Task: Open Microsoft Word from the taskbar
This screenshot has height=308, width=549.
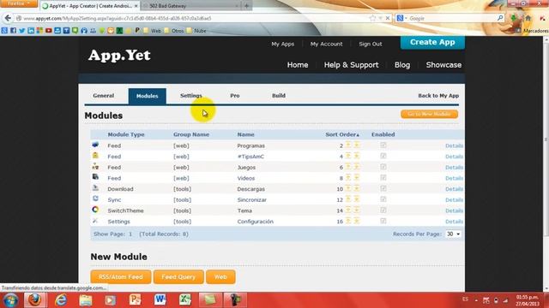Action: [x=160, y=299]
